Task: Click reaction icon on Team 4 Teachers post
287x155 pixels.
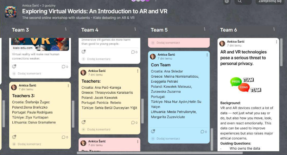Action: [84, 122]
